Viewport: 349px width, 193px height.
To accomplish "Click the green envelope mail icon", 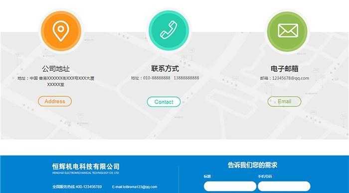I will [x=287, y=31].
